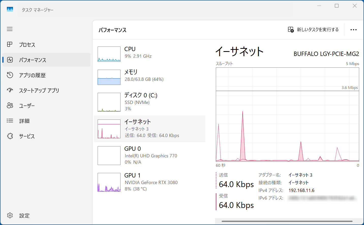
Task: Click the 接続の種類 value イーサネット
Action: click(x=299, y=183)
